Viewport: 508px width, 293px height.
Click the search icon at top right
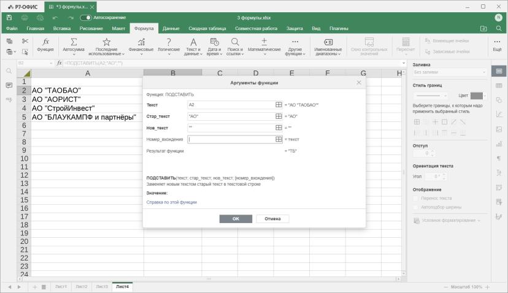click(499, 28)
